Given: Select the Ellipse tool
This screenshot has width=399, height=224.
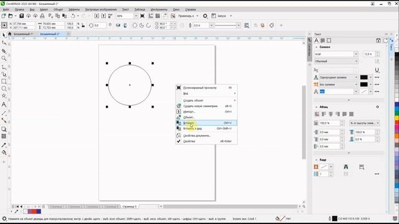Looking at the screenshot, I should [4, 88].
